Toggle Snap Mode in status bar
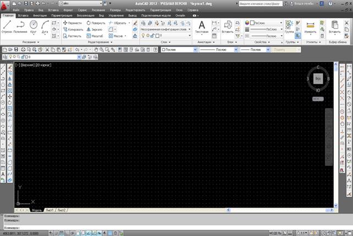Screen dimensions: 353x236 [x=56, y=233]
